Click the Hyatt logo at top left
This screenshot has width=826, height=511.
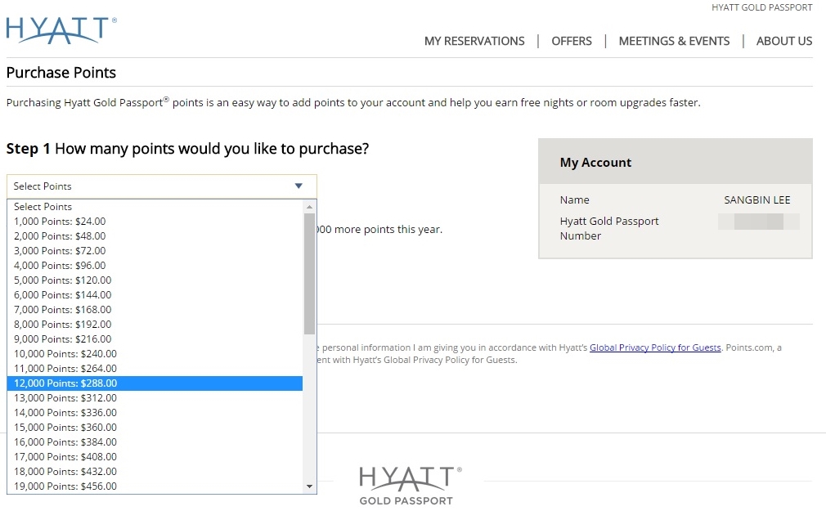tap(61, 30)
